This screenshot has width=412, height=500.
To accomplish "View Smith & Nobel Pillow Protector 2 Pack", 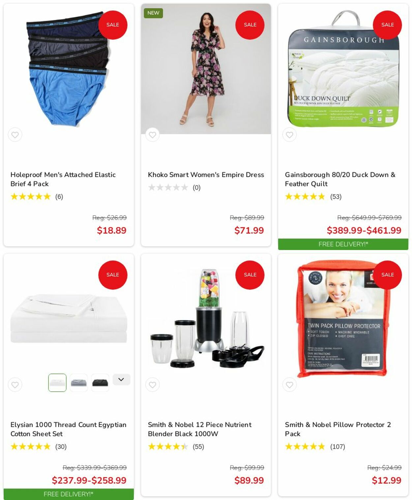I will (338, 429).
